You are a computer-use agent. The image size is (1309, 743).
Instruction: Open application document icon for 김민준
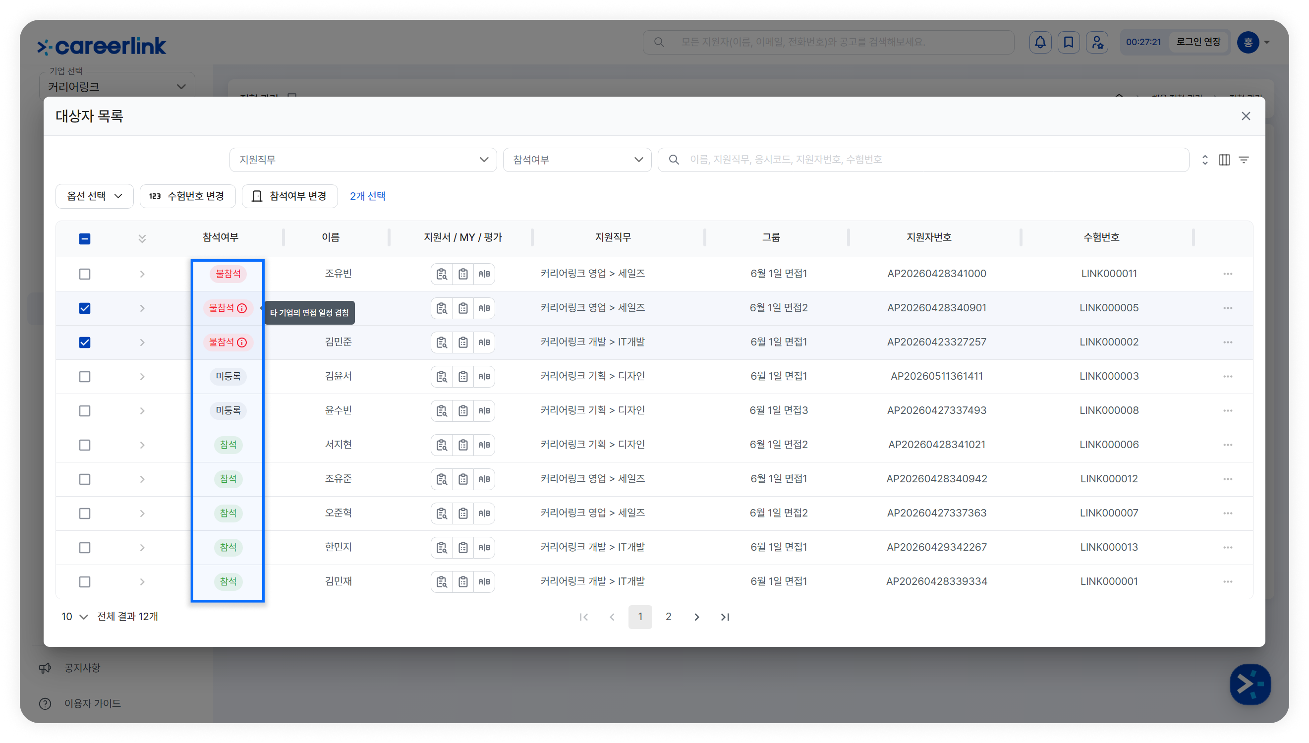click(441, 343)
